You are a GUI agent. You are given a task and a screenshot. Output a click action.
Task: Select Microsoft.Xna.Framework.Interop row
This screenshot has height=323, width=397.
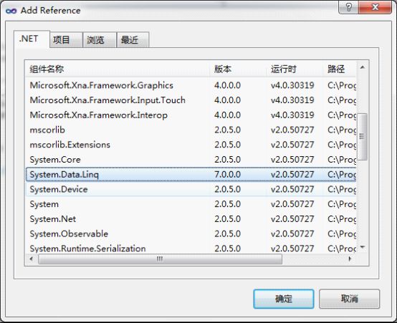[x=191, y=115]
